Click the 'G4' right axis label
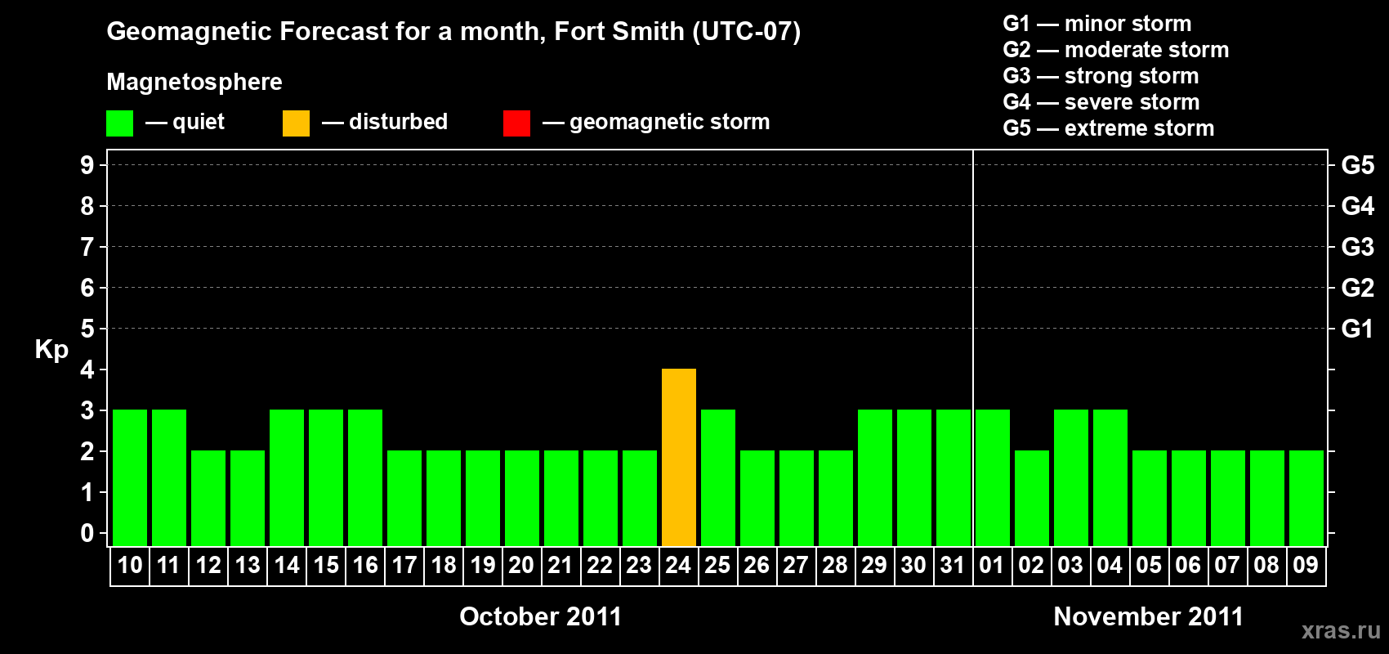1389x654 pixels. tap(1357, 206)
